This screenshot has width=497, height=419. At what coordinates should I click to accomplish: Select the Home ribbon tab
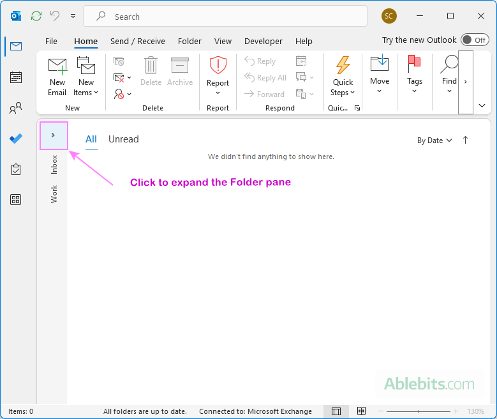coord(86,42)
